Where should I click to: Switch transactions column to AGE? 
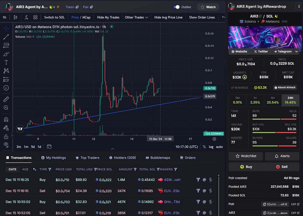pos(25,169)
